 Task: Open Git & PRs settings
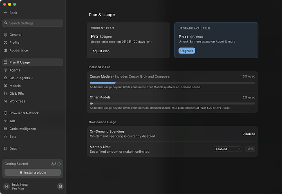[x=33, y=94]
